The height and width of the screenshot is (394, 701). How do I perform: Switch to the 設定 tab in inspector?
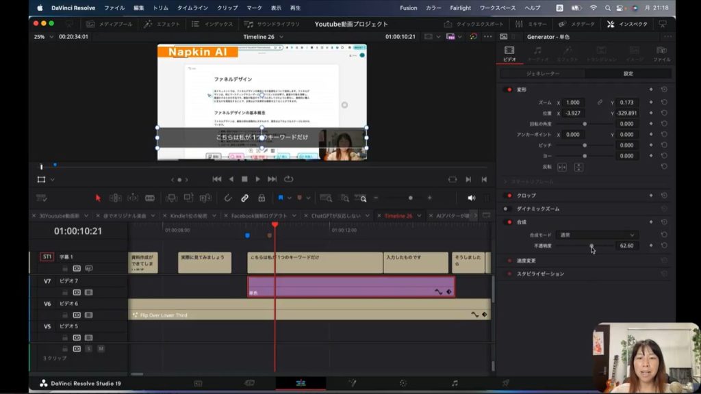coord(628,73)
